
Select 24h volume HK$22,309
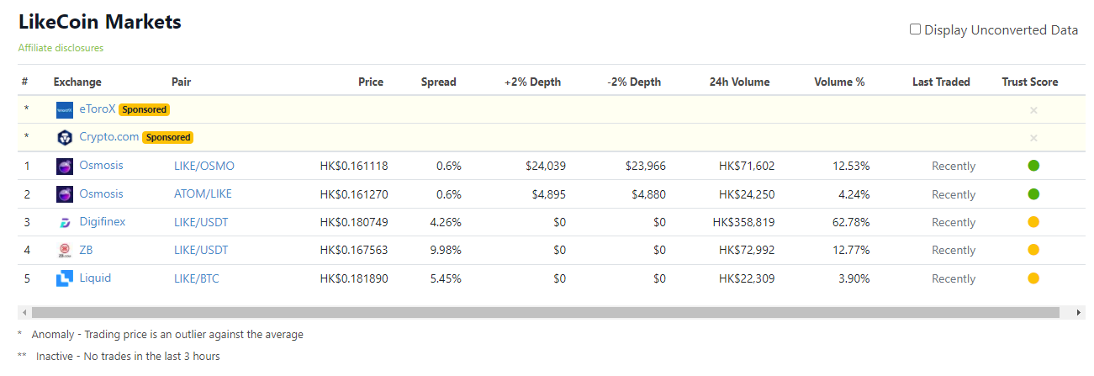(x=747, y=278)
